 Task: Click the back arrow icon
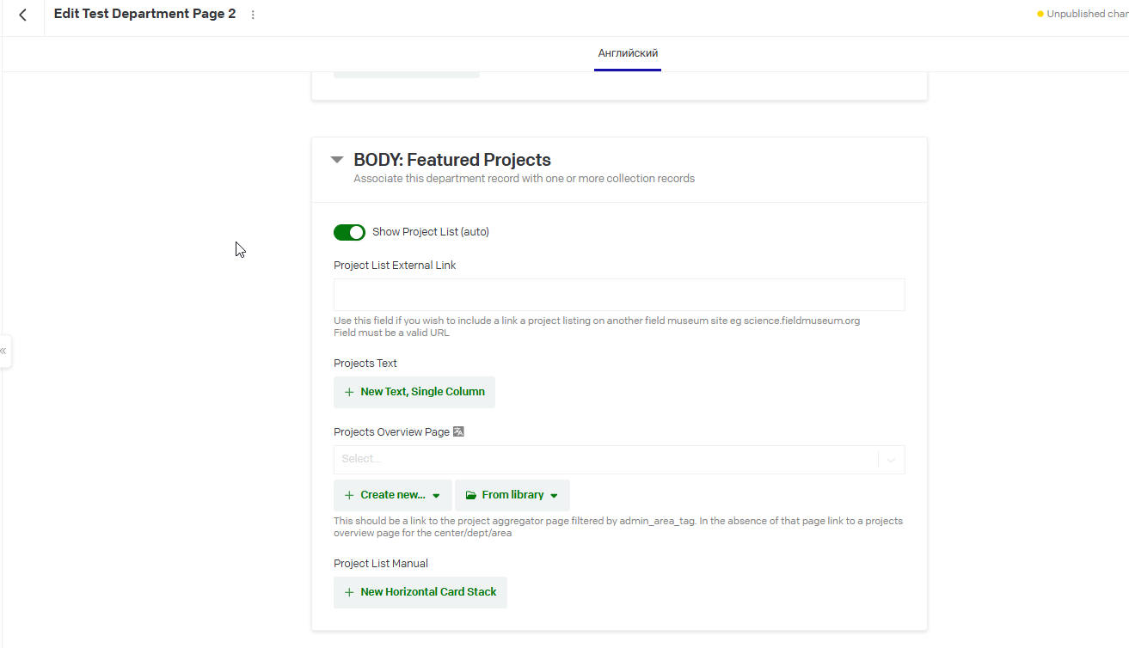click(x=22, y=15)
